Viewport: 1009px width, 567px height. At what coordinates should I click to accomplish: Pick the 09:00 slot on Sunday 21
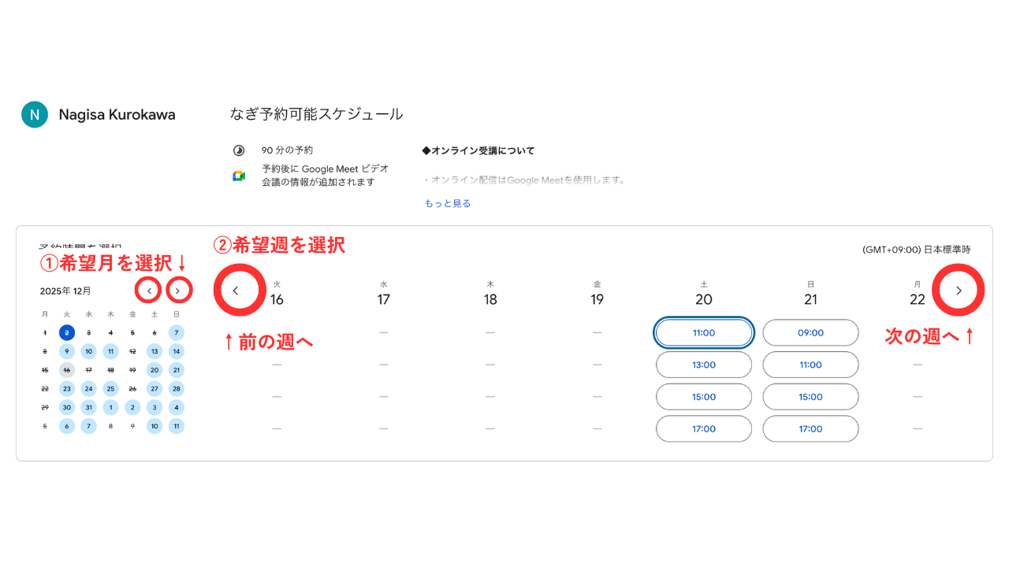[x=810, y=333]
